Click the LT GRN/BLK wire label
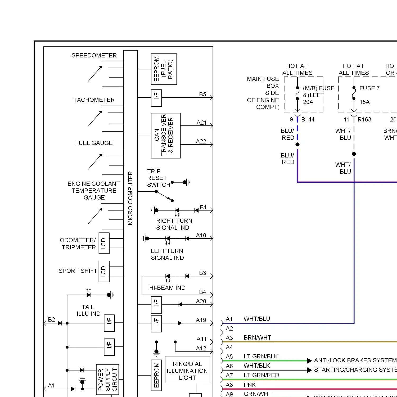This screenshot has height=397, width=397. tap(261, 356)
